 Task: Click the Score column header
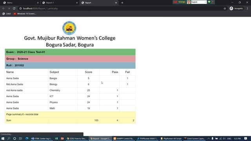(x=89, y=72)
